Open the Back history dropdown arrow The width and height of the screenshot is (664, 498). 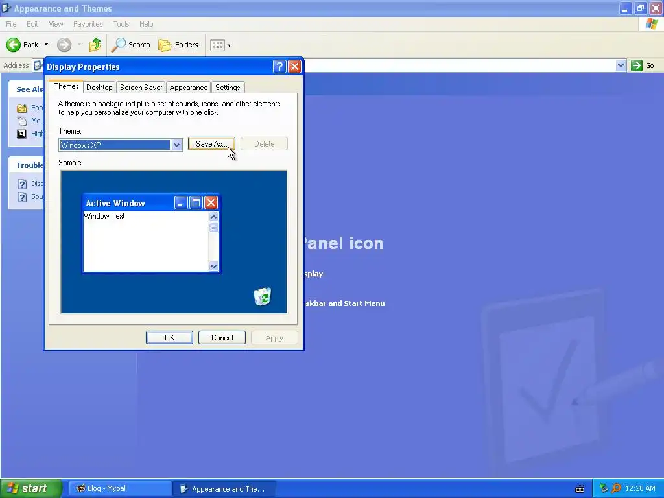(x=46, y=45)
